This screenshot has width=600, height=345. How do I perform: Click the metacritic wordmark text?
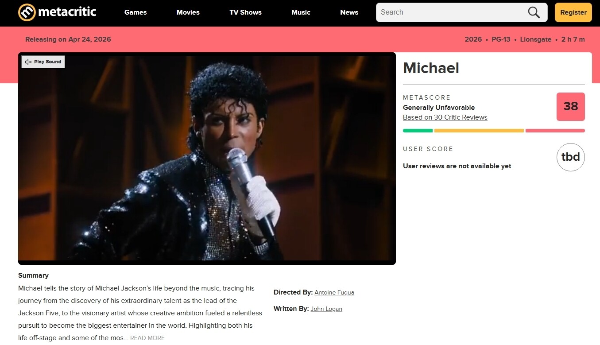tap(67, 12)
